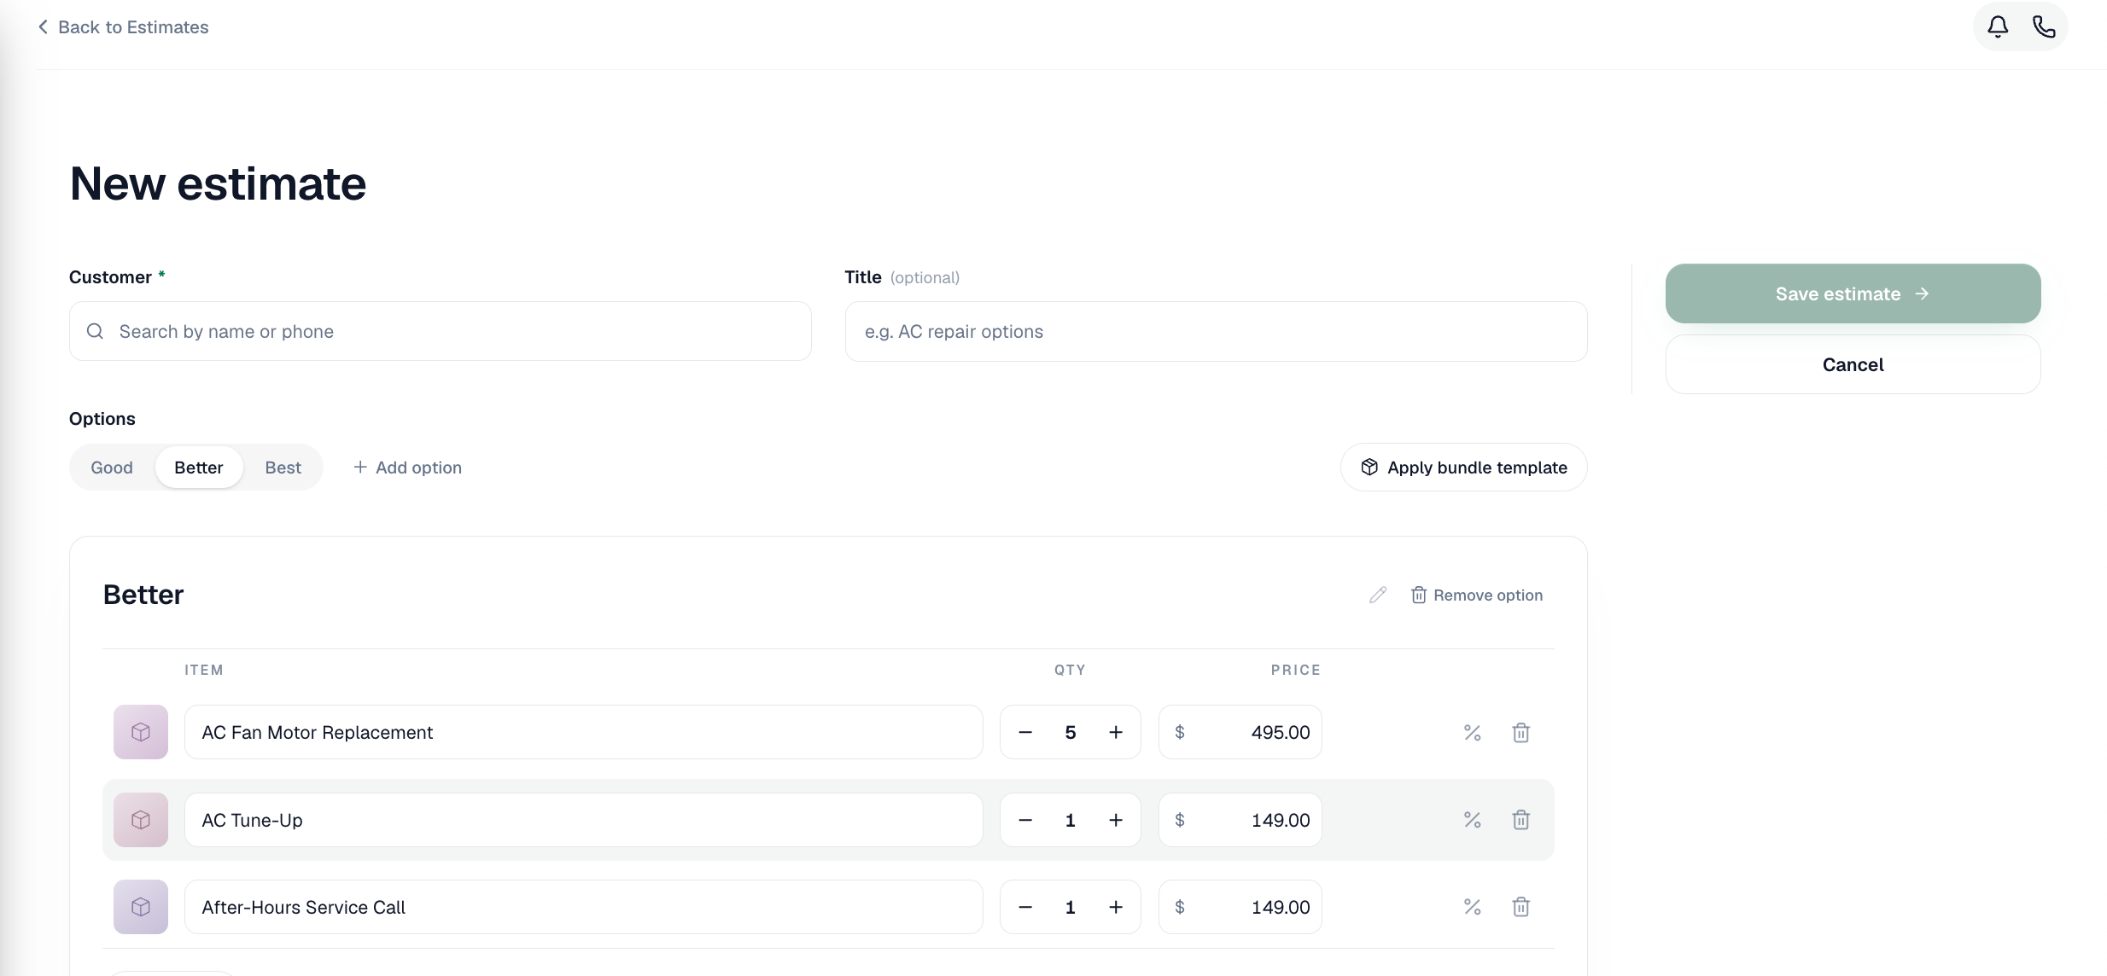Select the Better option tab
This screenshot has width=2107, height=976.
199,468
